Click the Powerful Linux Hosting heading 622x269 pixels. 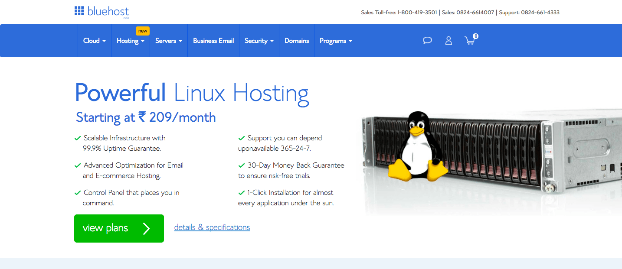point(192,93)
